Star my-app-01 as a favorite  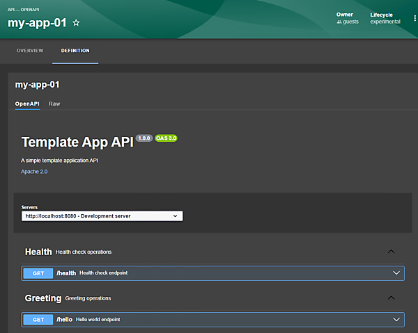pos(77,23)
